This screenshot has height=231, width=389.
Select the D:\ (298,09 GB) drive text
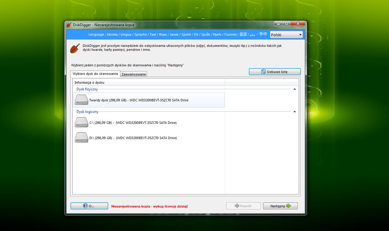tap(133, 138)
